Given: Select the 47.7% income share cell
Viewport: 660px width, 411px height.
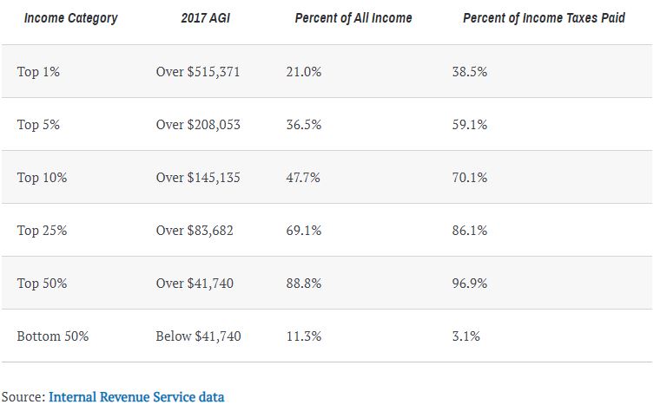Looking at the screenshot, I should (x=303, y=178).
